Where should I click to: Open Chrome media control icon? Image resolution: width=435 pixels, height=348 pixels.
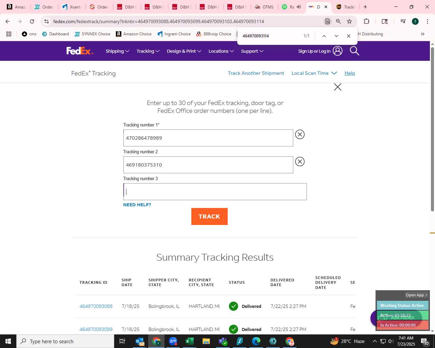(403, 21)
